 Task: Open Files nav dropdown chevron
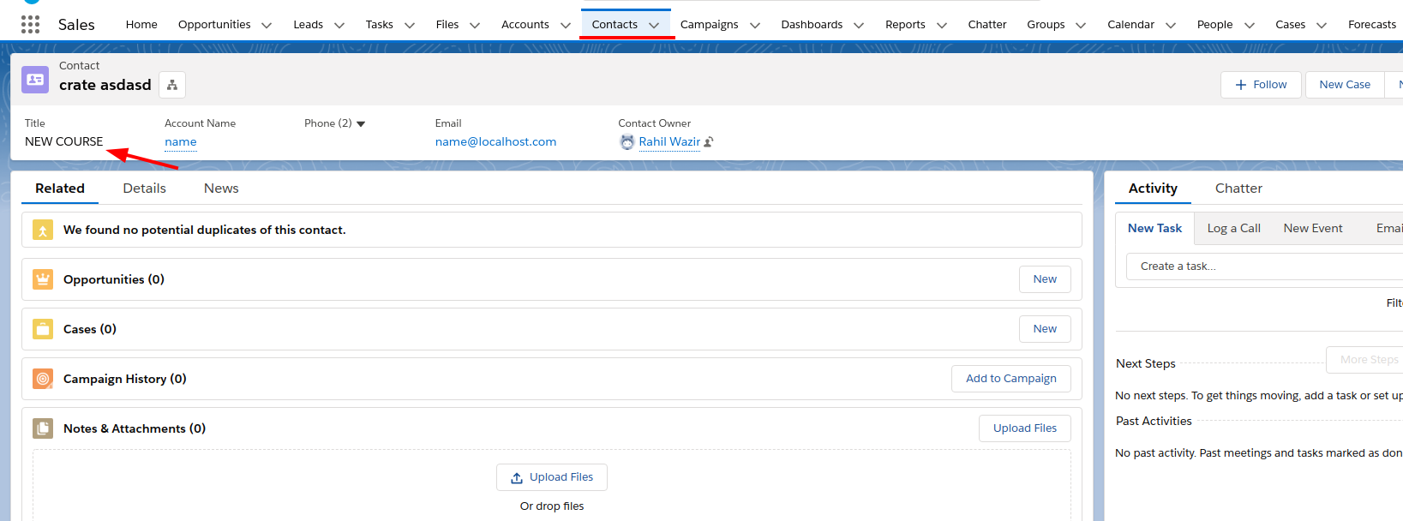coord(475,26)
